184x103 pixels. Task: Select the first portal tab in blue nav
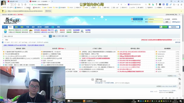pos(5,27)
